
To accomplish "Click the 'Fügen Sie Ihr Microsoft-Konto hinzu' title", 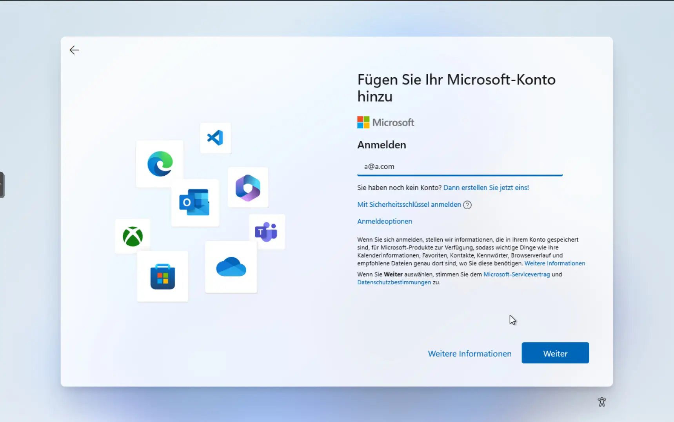I will (x=456, y=88).
